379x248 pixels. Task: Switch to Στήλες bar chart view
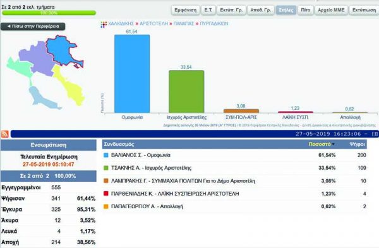[x=286, y=10]
